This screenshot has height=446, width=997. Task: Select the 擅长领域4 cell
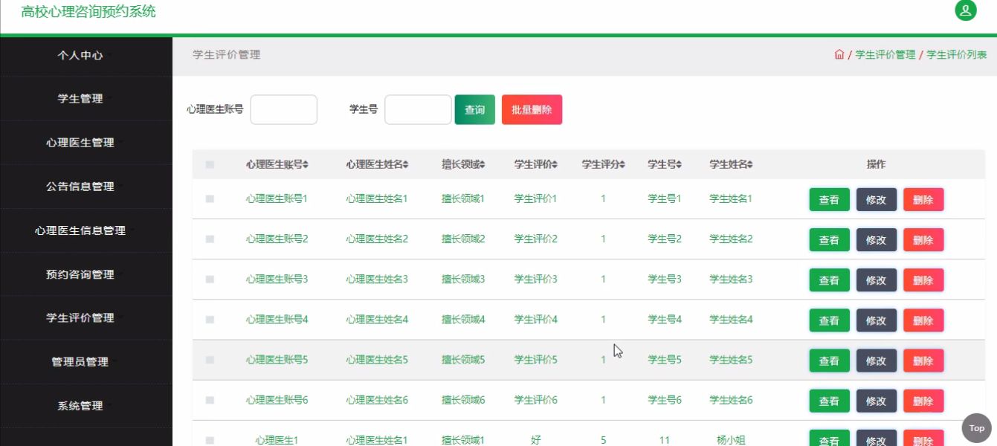(x=463, y=320)
